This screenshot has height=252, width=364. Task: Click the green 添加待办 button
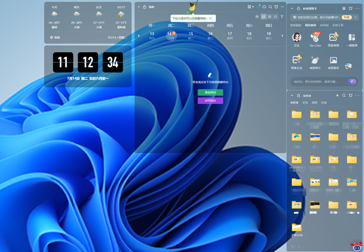coord(210,92)
